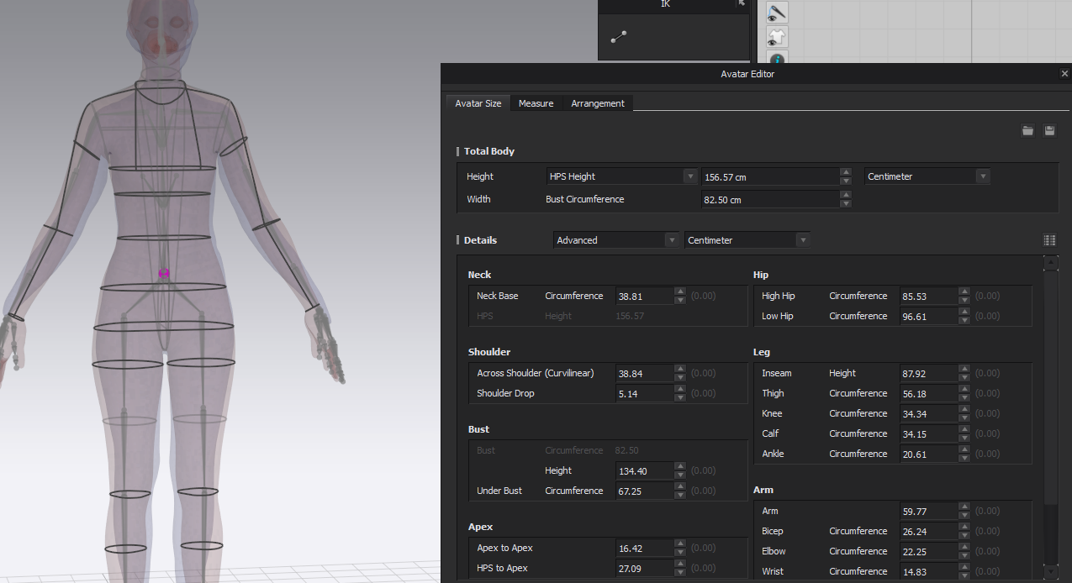Open the Total Body Centimeter unit dropdown
The image size is (1072, 583).
927,176
